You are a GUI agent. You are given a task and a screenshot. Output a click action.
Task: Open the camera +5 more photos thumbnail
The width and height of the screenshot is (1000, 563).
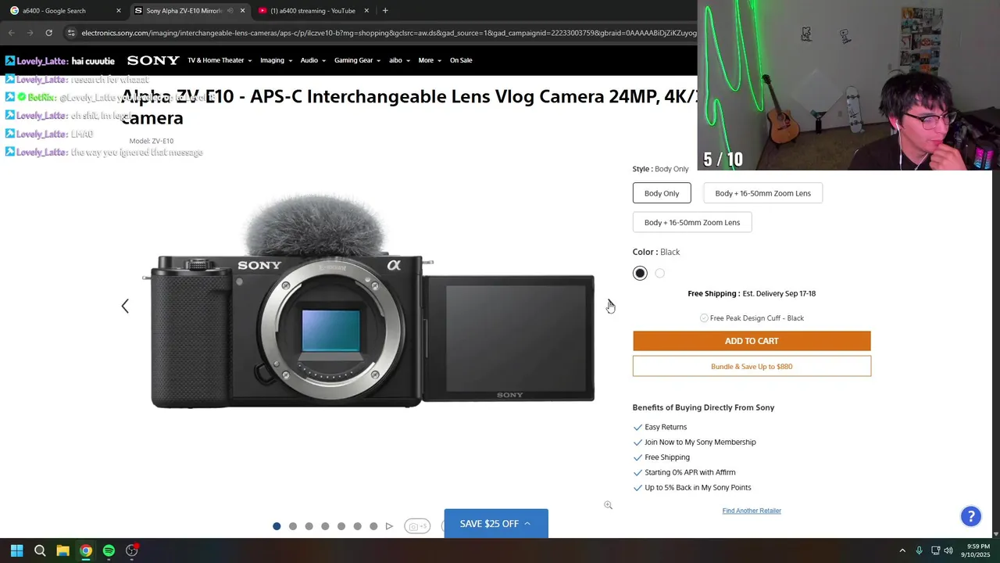click(417, 526)
